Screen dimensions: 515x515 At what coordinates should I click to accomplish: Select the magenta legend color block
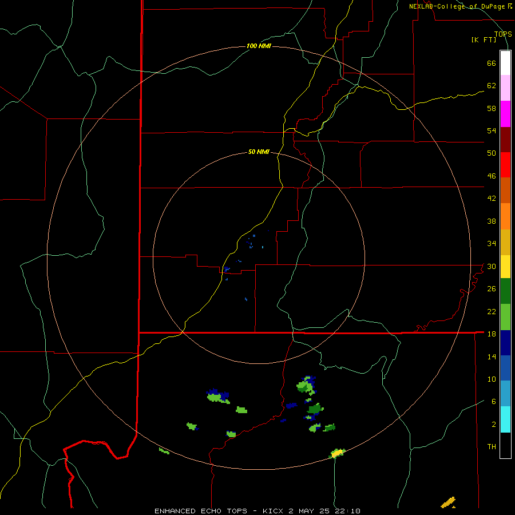click(505, 114)
